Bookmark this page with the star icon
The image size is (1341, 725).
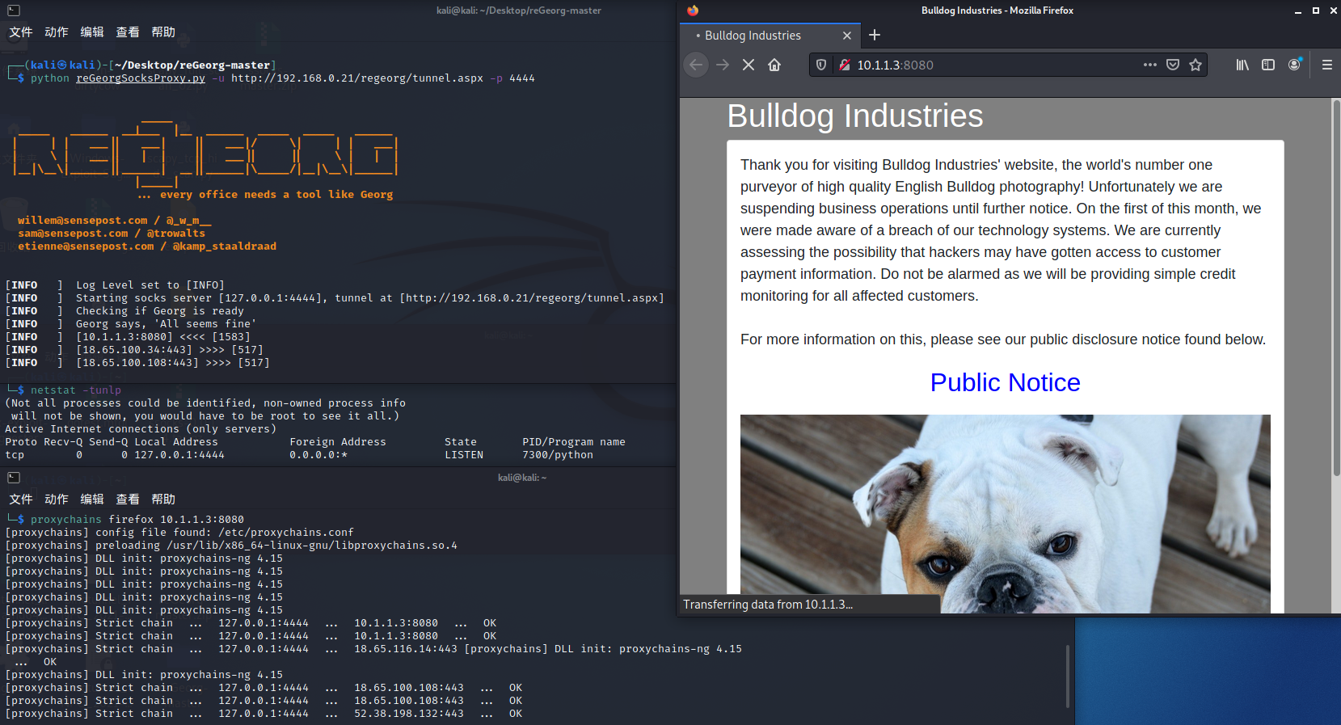click(x=1196, y=65)
